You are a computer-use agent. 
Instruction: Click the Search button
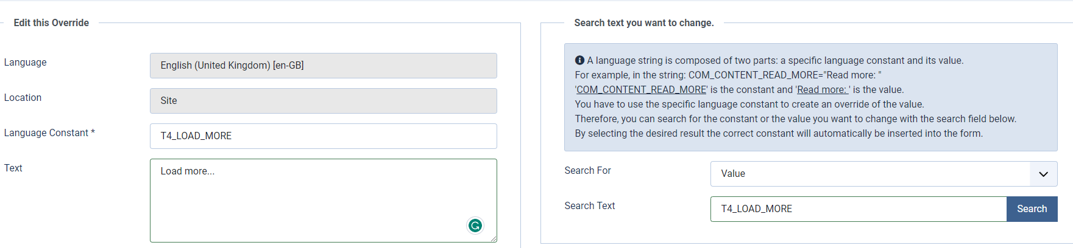1031,208
